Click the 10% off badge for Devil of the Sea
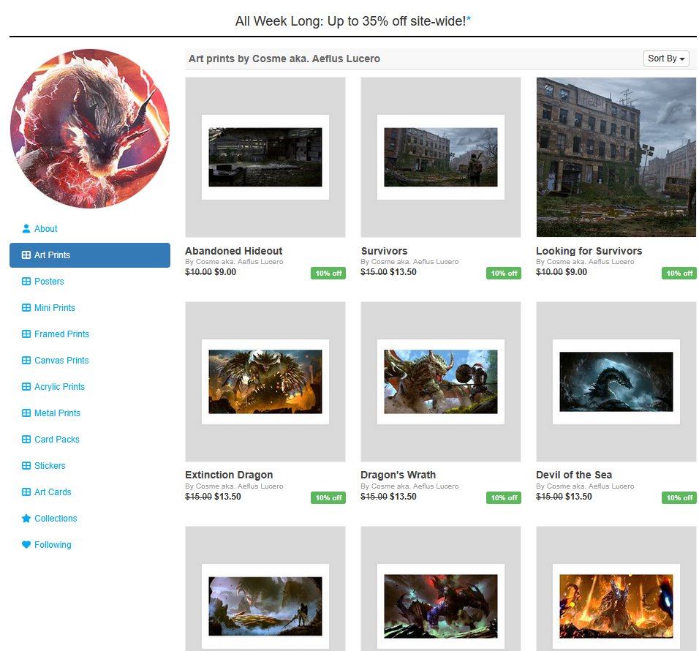 pyautogui.click(x=679, y=497)
